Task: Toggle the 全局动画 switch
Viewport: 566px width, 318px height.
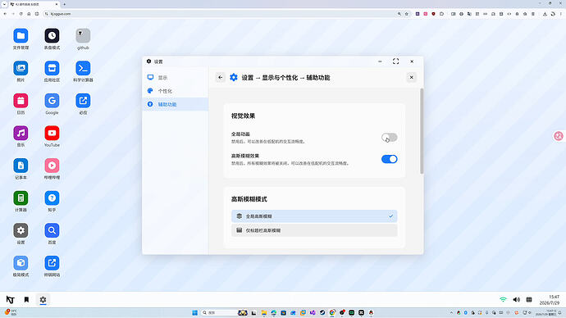Action: 389,138
